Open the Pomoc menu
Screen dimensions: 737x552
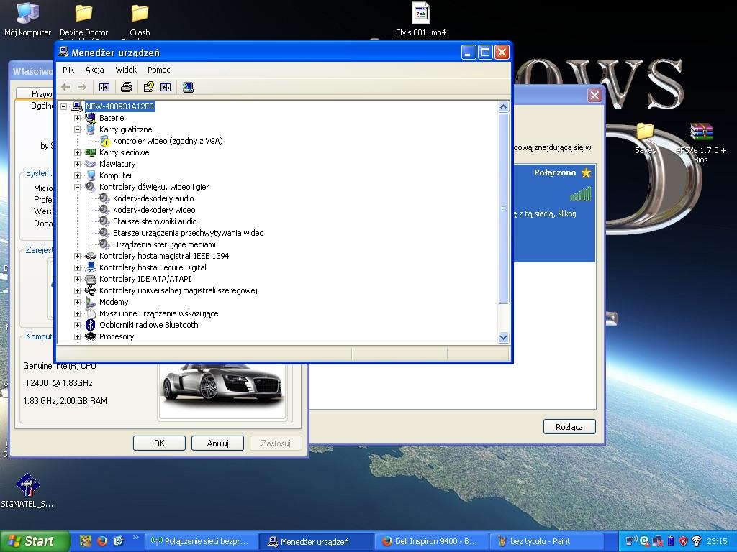tap(158, 70)
